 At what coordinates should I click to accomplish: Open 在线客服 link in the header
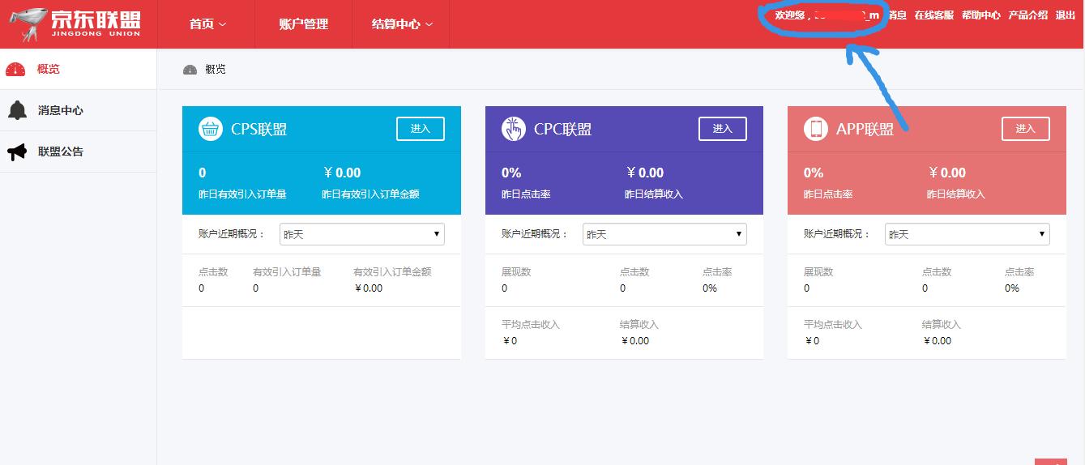pos(934,15)
